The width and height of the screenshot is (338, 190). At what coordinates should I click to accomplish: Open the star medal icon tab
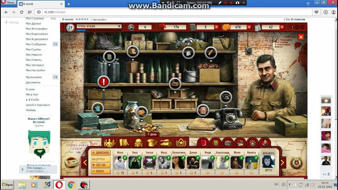181,143
